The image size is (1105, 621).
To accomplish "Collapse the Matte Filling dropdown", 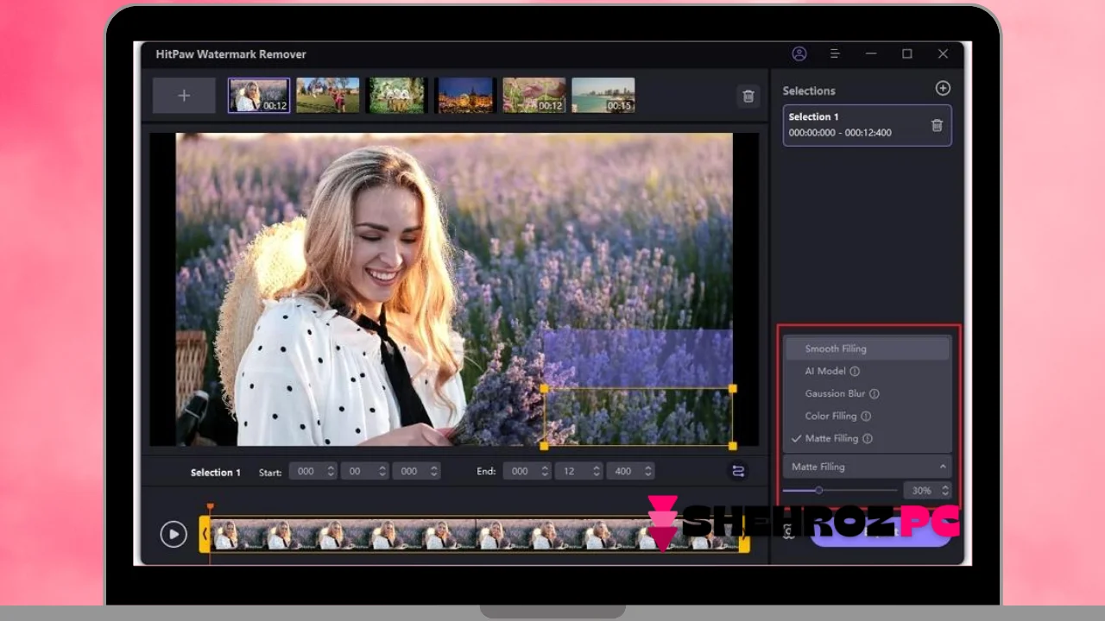I will click(943, 467).
